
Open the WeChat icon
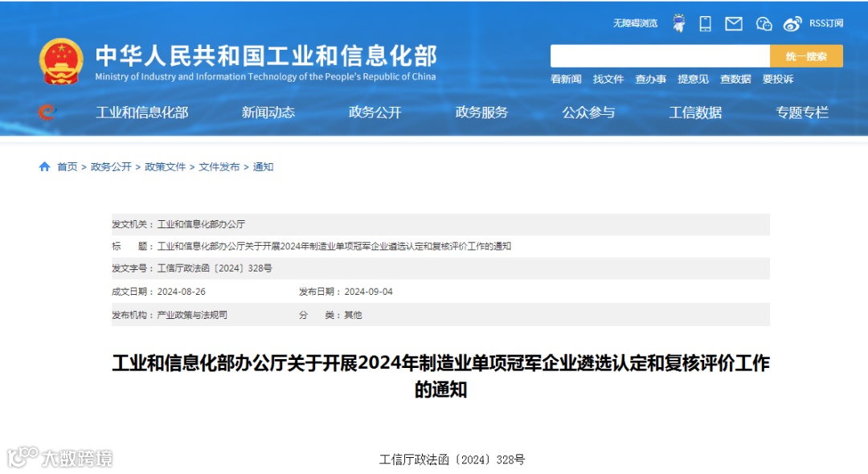764,23
